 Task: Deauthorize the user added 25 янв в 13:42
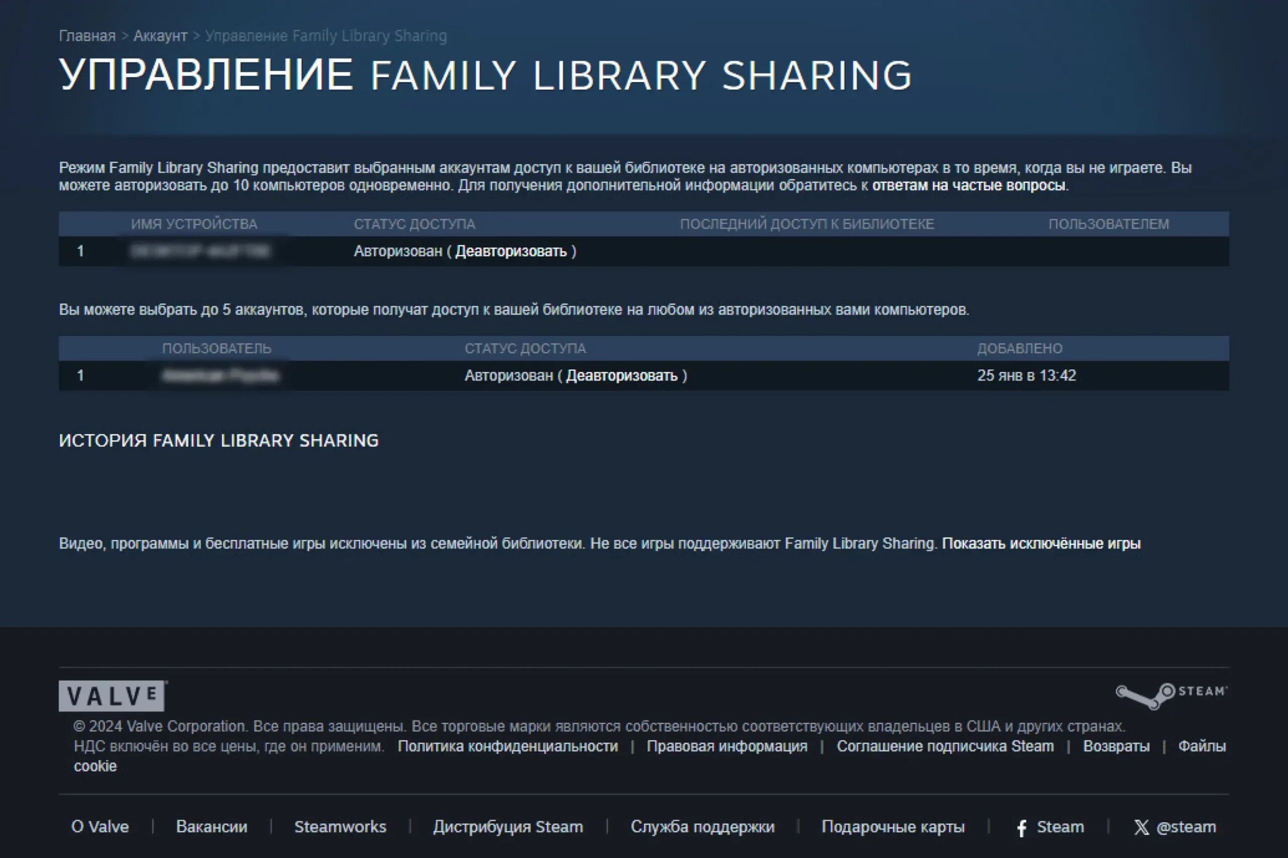point(621,375)
